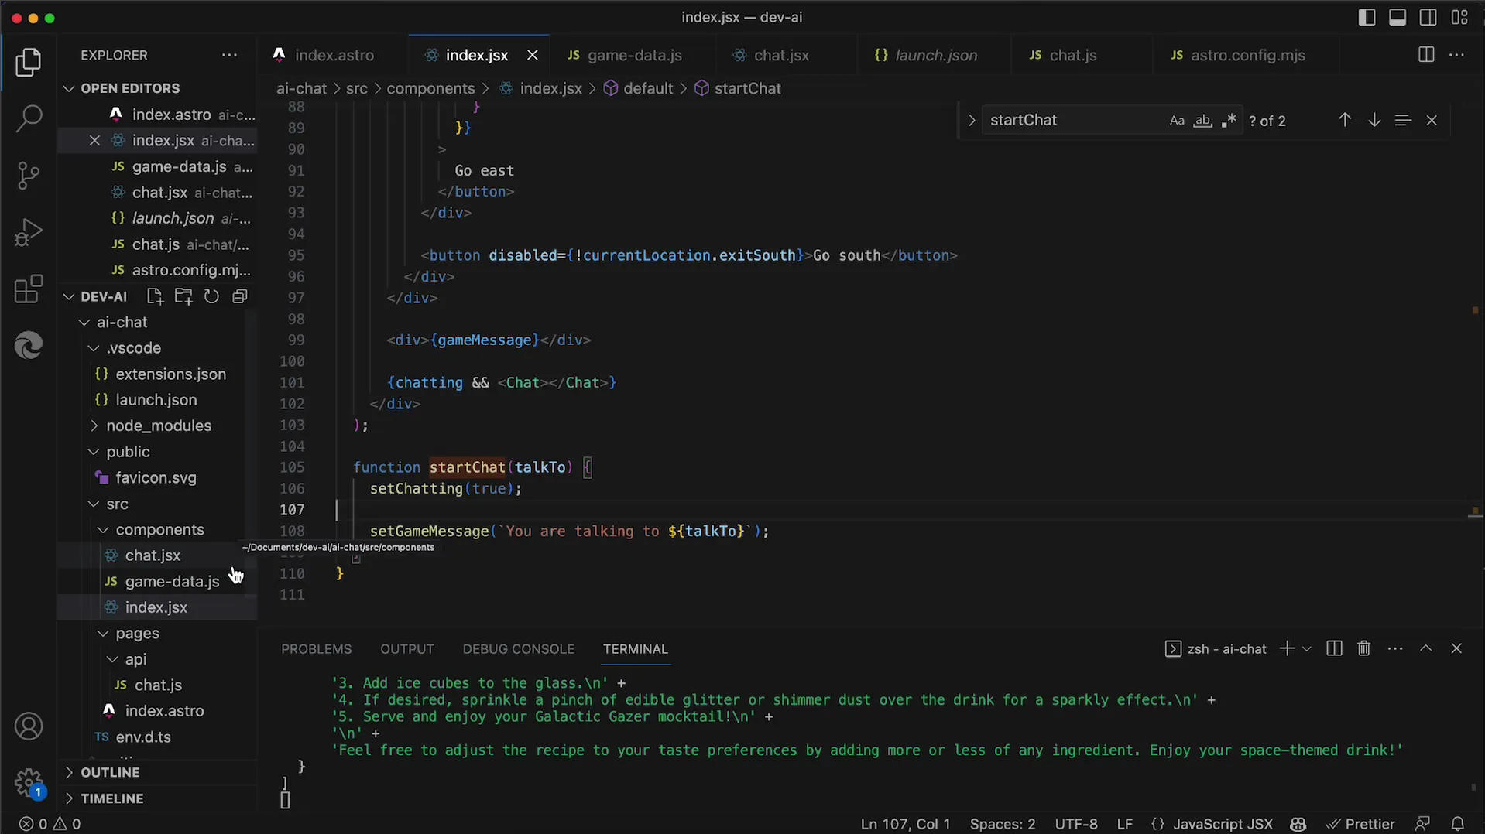Toggle primary side bar layout icon
This screenshot has width=1485, height=834.
click(x=1367, y=17)
